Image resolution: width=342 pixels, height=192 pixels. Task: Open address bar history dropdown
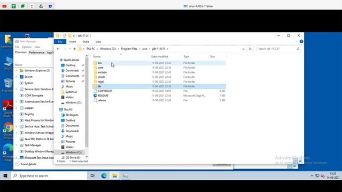244,49
